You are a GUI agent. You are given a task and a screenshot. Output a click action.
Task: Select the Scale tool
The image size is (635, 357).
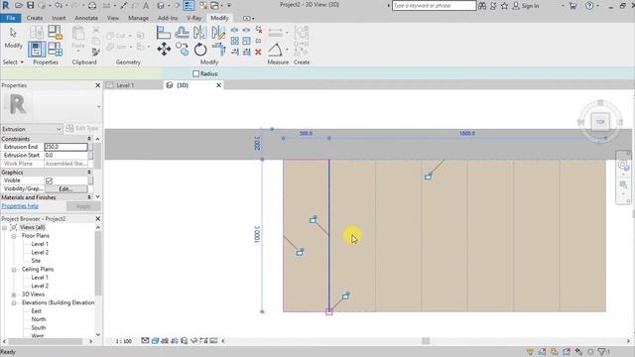tap(247, 41)
